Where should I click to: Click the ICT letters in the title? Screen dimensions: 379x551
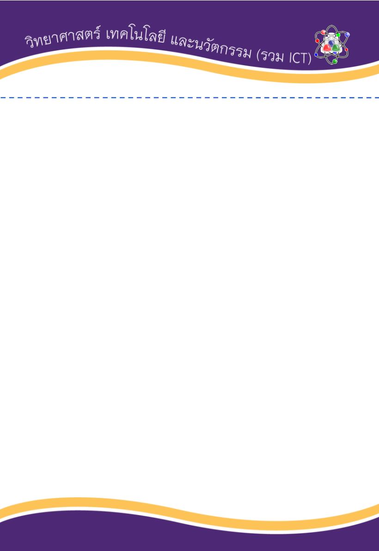tap(299, 59)
